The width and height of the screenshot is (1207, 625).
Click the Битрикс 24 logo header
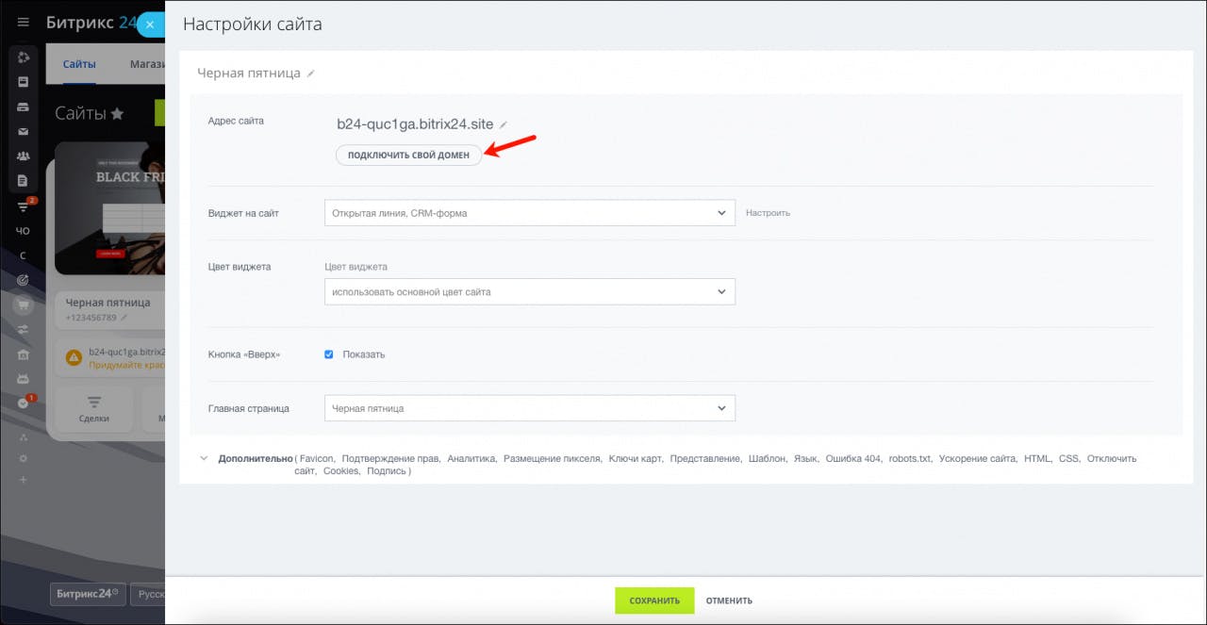click(91, 23)
